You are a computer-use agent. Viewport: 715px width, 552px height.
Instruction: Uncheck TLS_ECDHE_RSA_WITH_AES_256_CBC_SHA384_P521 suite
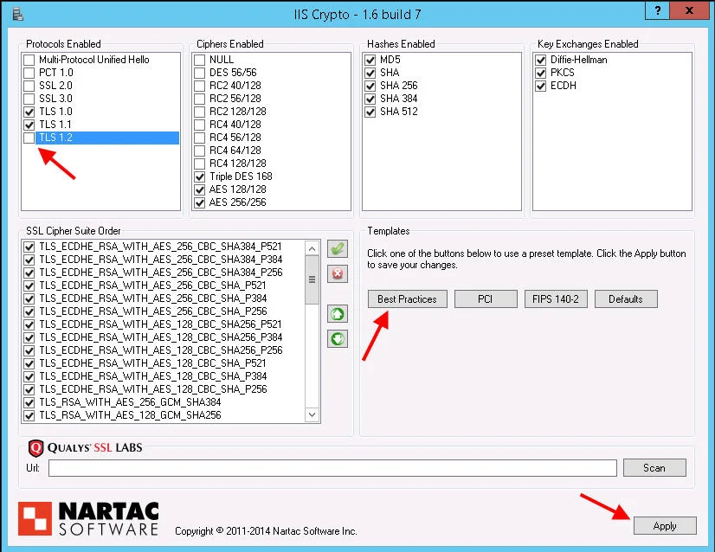(x=29, y=247)
